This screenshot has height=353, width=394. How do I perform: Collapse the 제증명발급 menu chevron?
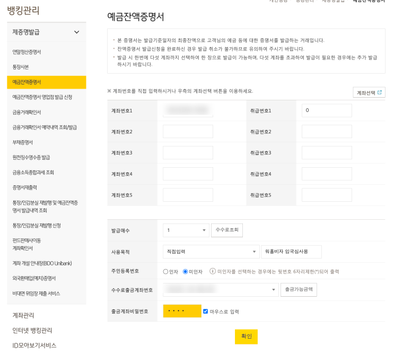pyautogui.click(x=77, y=32)
